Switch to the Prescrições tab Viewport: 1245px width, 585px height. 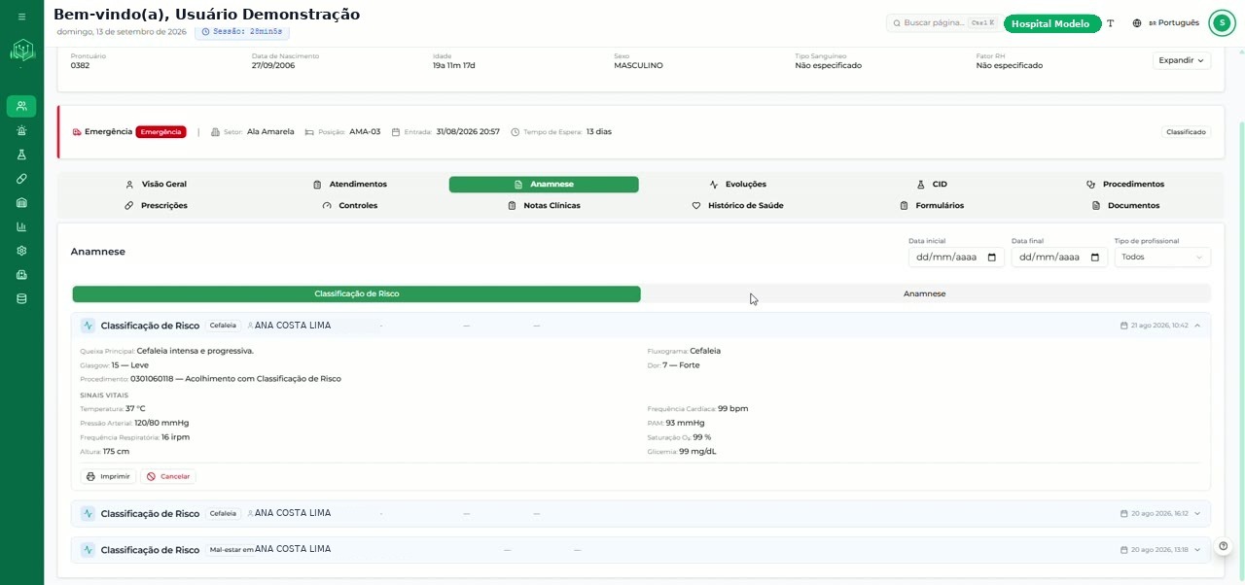point(156,206)
